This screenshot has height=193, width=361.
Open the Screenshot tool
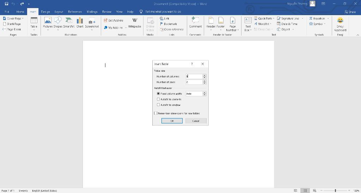tap(92, 24)
